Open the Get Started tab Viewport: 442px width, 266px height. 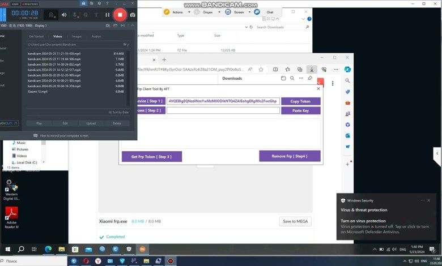coord(36,36)
